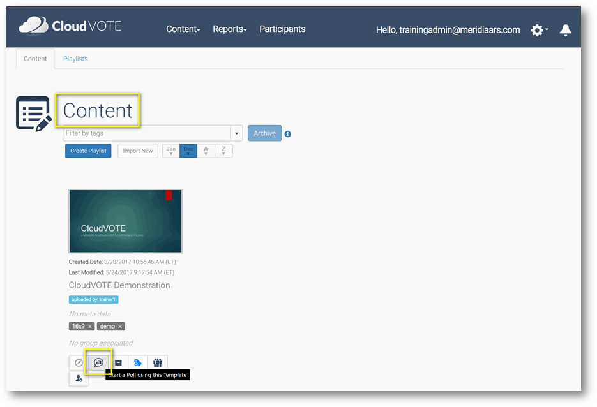Click the Created Date line
Image resolution: width=597 pixels, height=407 pixels.
click(x=122, y=262)
